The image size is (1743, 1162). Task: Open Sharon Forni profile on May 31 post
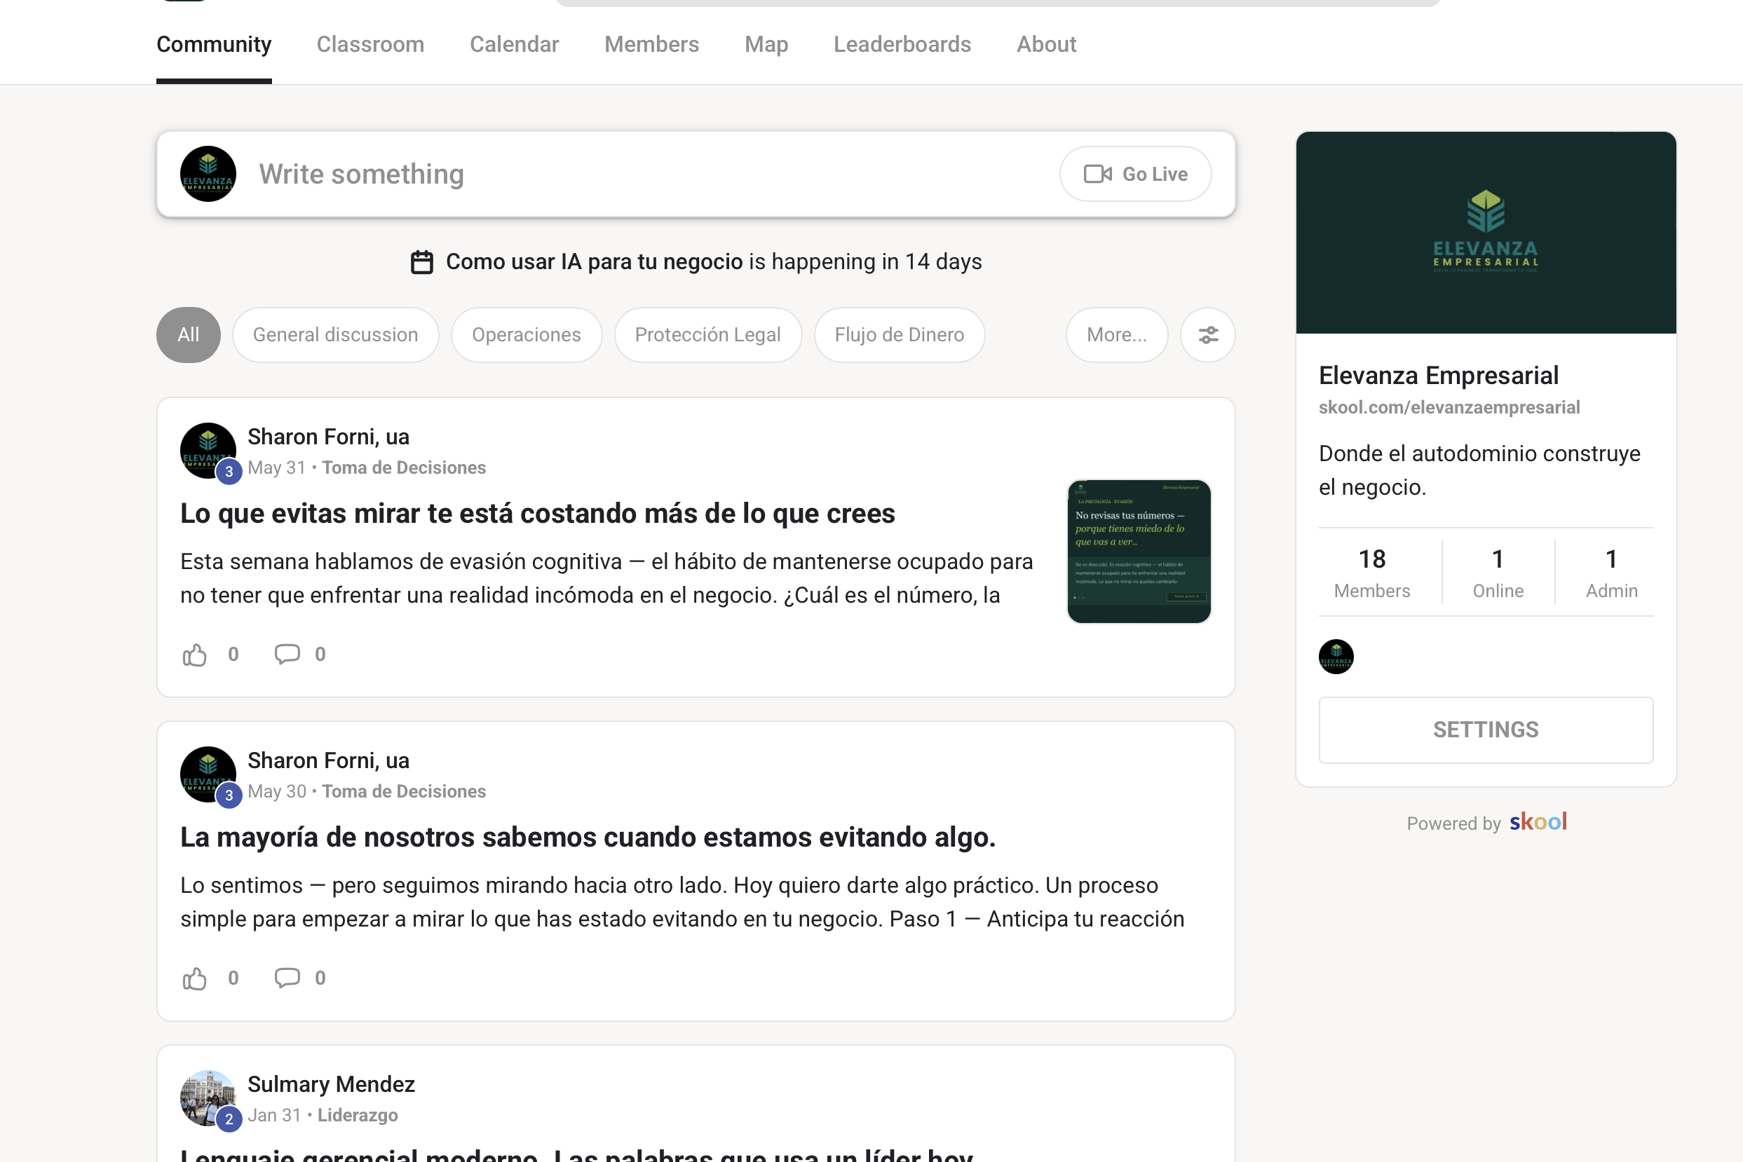pyautogui.click(x=328, y=437)
